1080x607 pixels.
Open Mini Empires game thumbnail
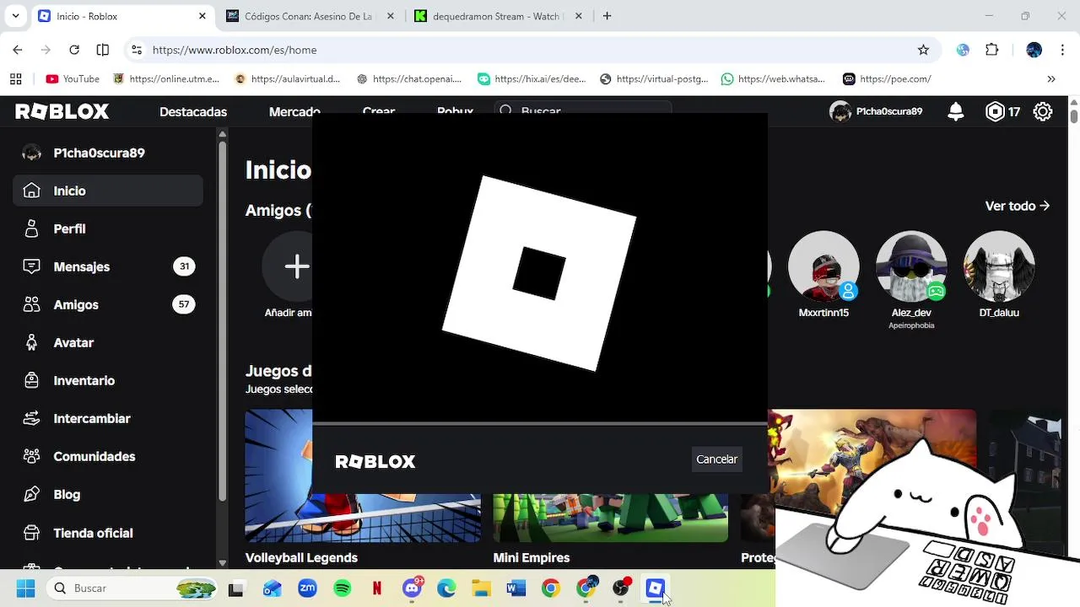(x=610, y=518)
